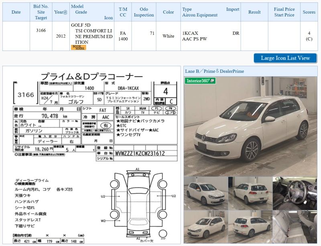The width and height of the screenshot is (321, 246).
Task: Open the front-left angle thumbnail photo
Action: [x=206, y=193]
